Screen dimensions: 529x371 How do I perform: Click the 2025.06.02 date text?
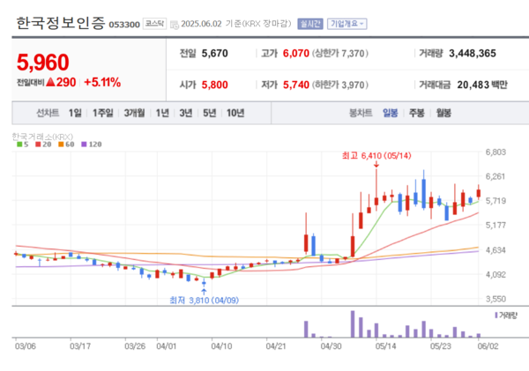click(201, 24)
